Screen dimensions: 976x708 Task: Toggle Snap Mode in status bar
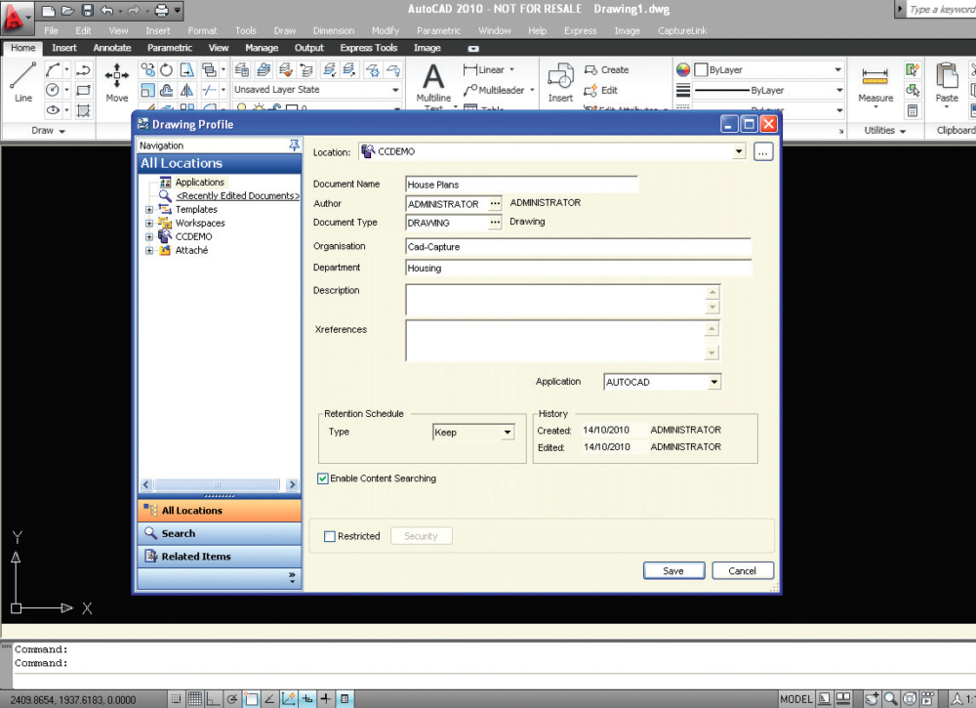176,698
